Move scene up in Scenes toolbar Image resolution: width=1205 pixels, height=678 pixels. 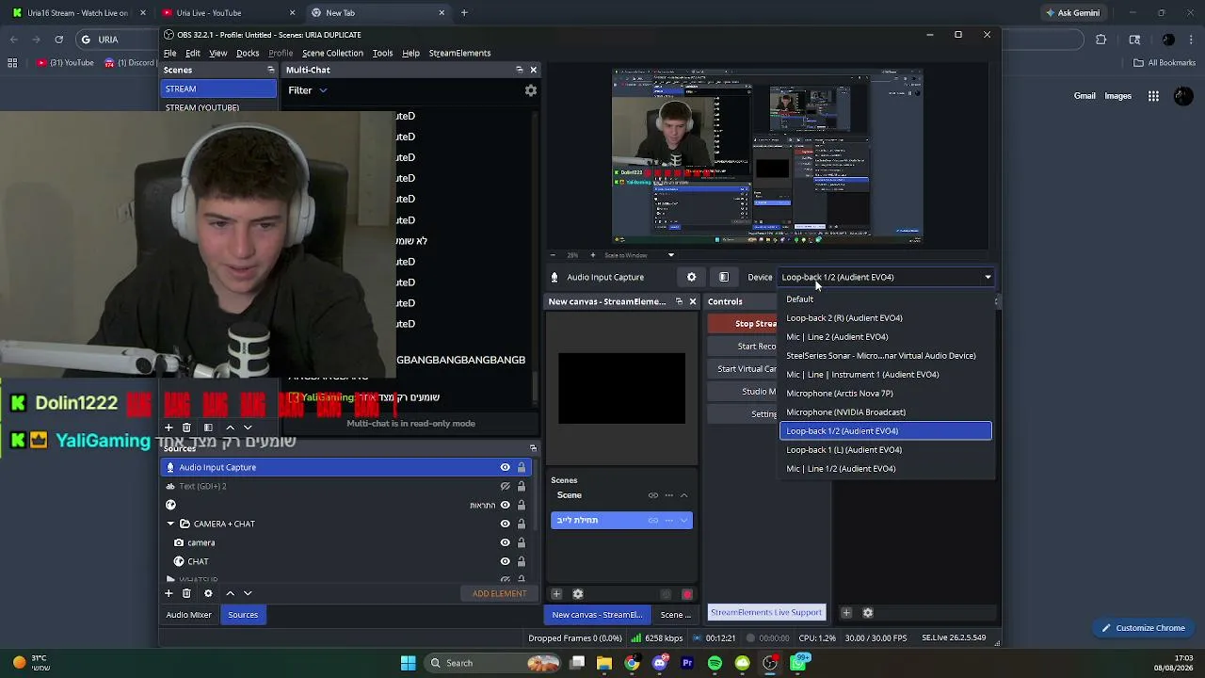[x=230, y=428]
